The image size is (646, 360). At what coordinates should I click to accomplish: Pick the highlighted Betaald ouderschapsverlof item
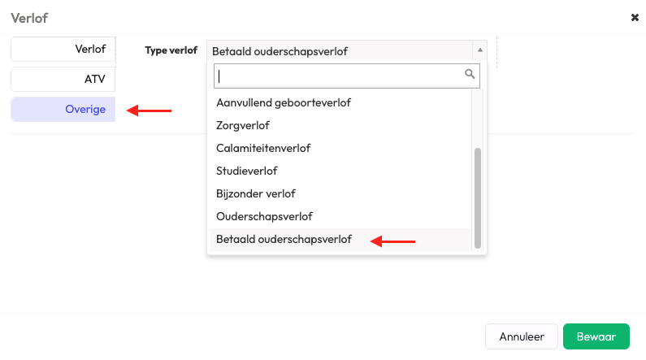(284, 239)
